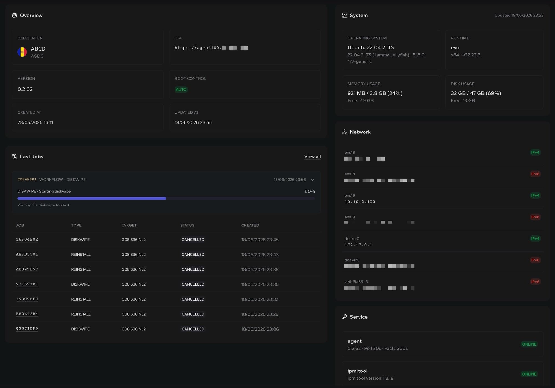Screen dimensions: 555x388
Task: Click the STATUS column header
Action: pos(187,225)
